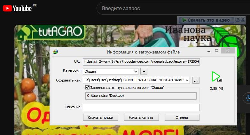Add a new category with the plus button
Image resolution: width=250 pixels, height=135 pixels.
pos(144,71)
